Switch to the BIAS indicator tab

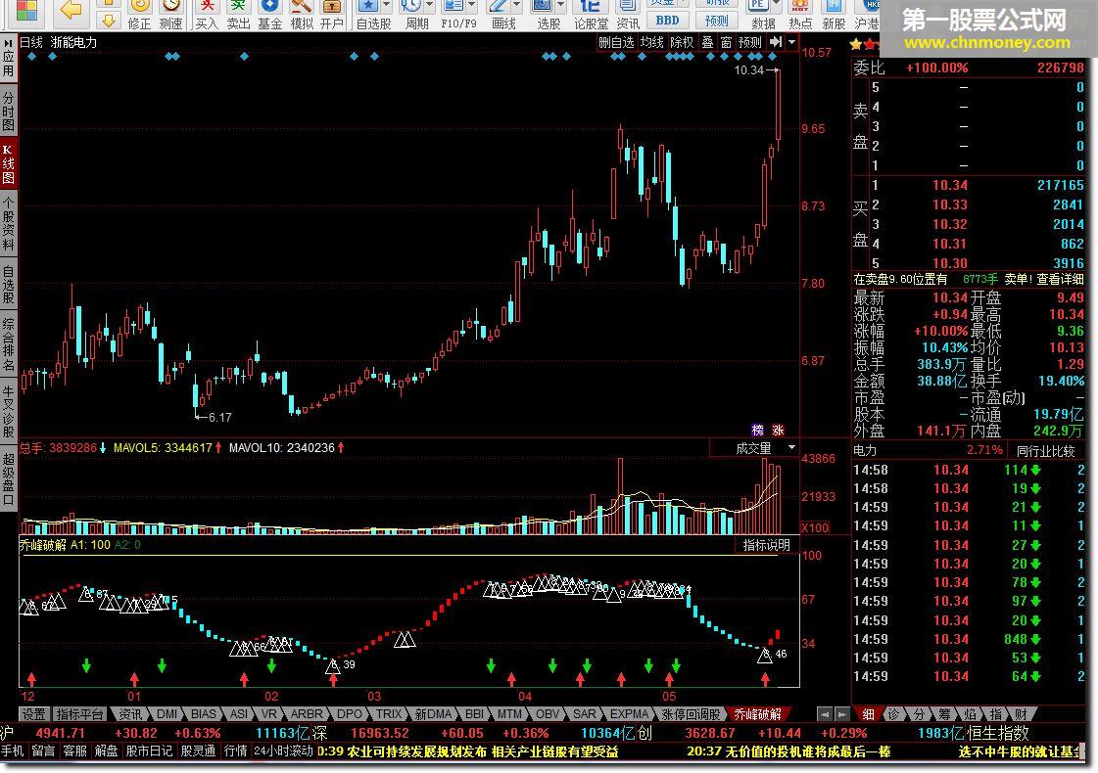203,714
